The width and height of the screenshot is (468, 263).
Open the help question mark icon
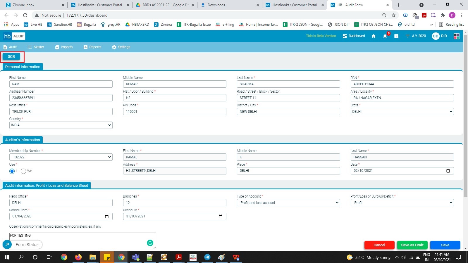pos(396,36)
